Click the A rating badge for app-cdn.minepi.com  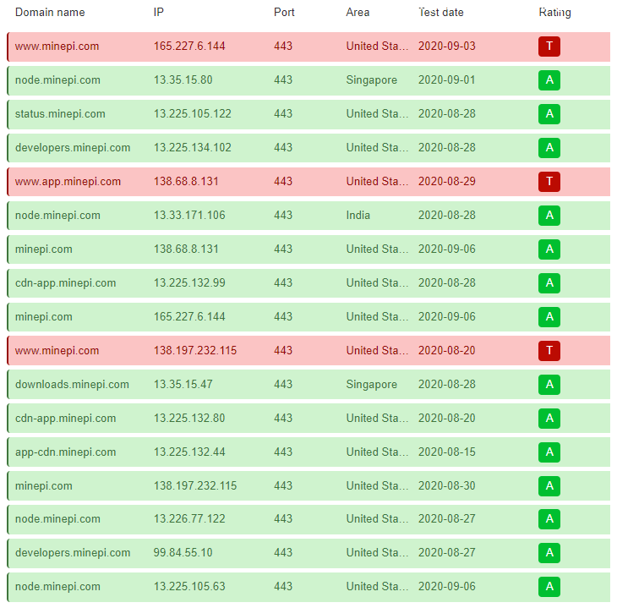pos(549,452)
